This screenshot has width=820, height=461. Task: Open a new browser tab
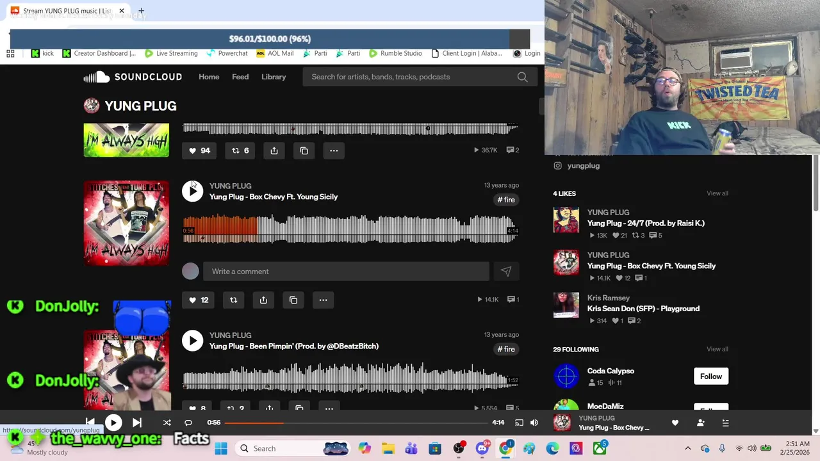[x=141, y=11]
